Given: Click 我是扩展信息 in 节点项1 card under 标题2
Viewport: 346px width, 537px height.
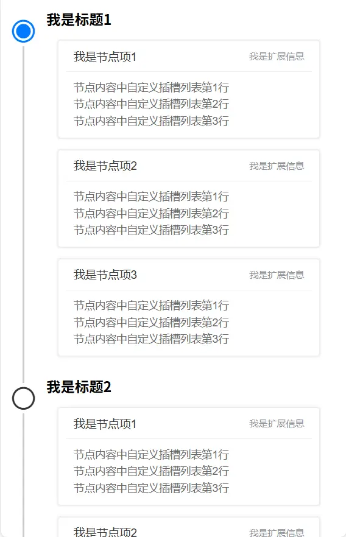Looking at the screenshot, I should [x=277, y=424].
